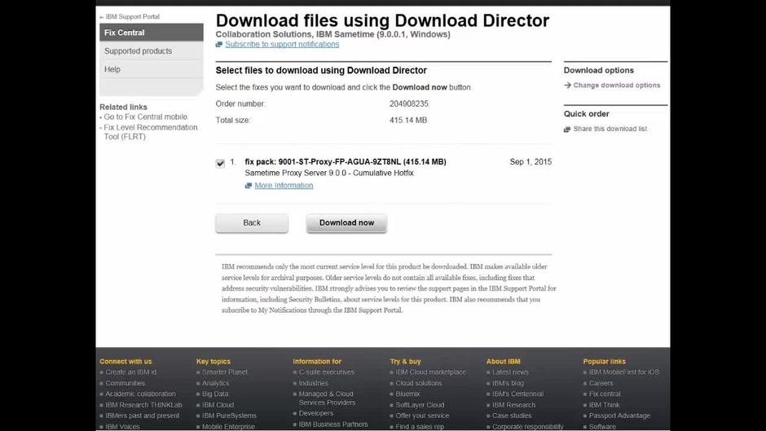This screenshot has width=766, height=431.
Task: Open Big Data footer link
Action: coord(215,394)
